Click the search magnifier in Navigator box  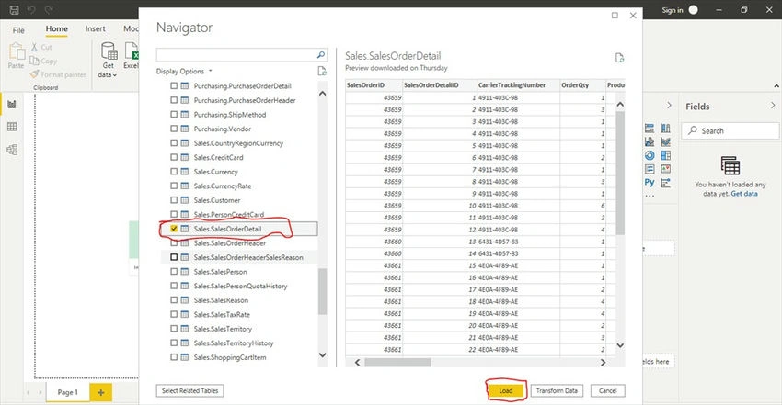point(321,55)
